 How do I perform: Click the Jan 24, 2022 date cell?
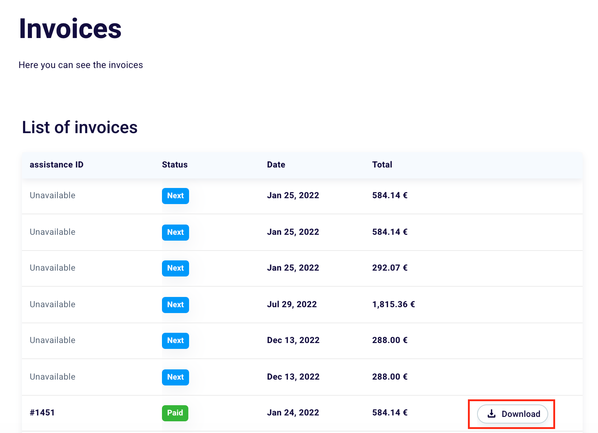[x=293, y=413]
